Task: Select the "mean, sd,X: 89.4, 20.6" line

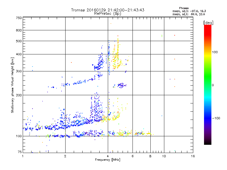Action: click(189, 14)
